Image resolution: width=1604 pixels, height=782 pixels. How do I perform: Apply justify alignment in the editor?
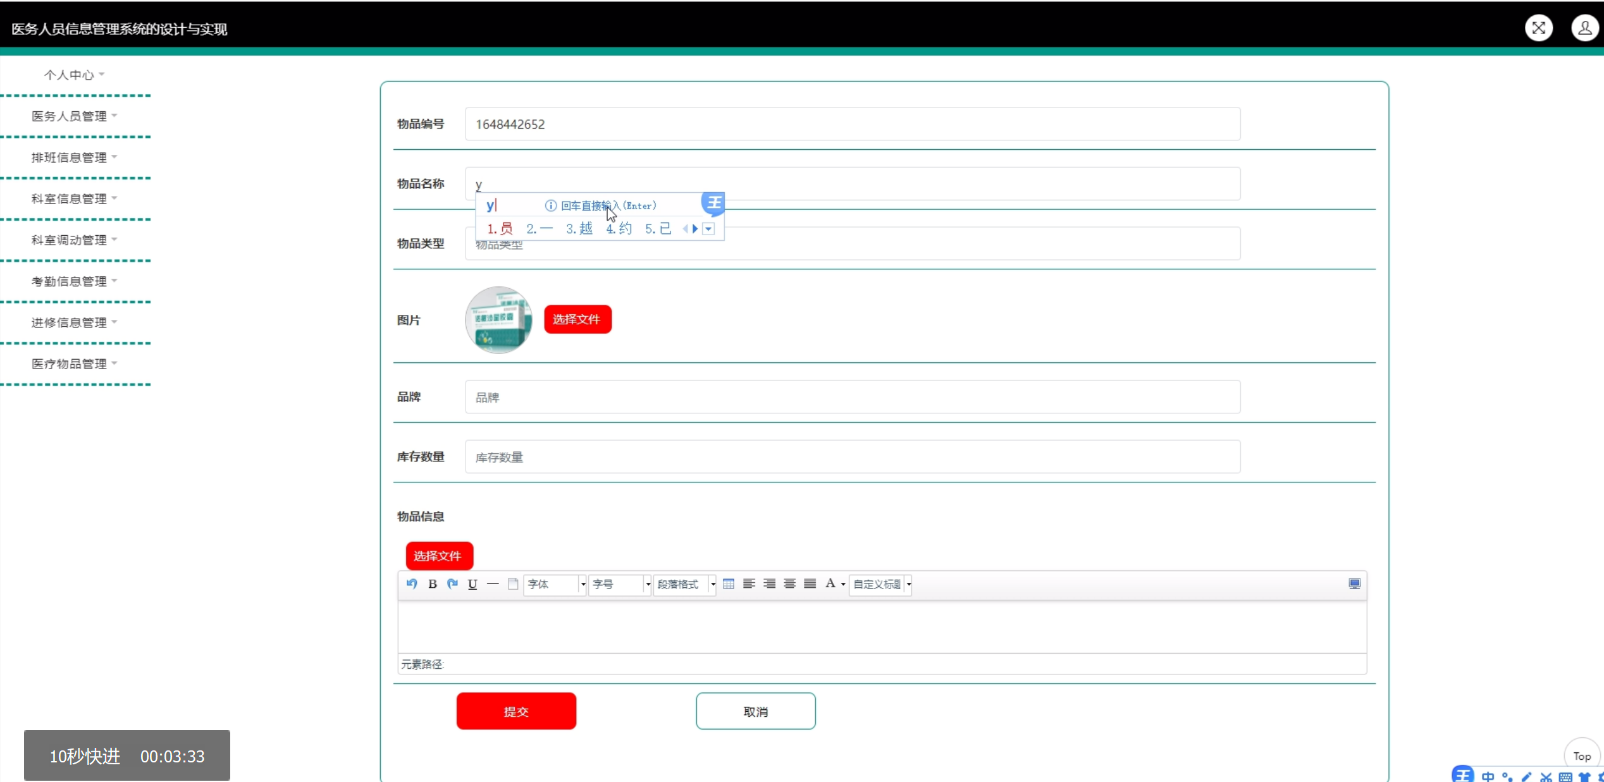pos(810,583)
